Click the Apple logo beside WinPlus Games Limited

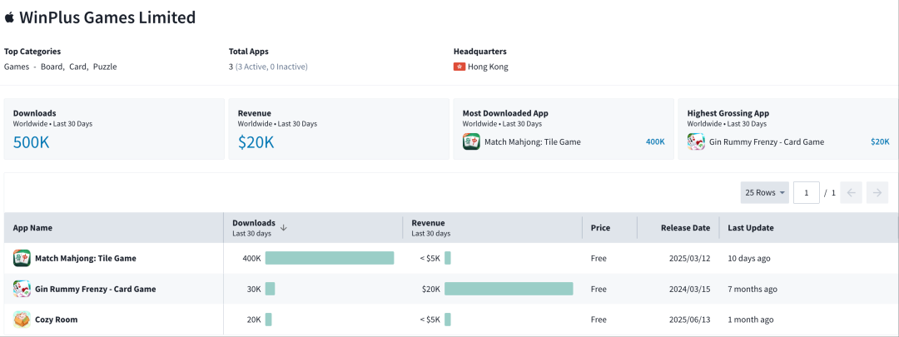(x=10, y=17)
